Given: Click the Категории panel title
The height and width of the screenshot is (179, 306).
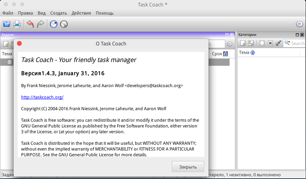Looking at the screenshot, I should pos(247,35).
